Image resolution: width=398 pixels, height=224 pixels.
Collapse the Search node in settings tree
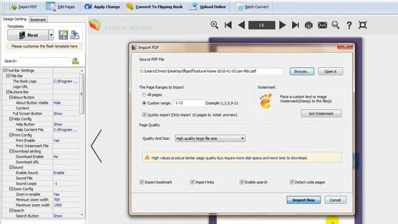pos(11,210)
